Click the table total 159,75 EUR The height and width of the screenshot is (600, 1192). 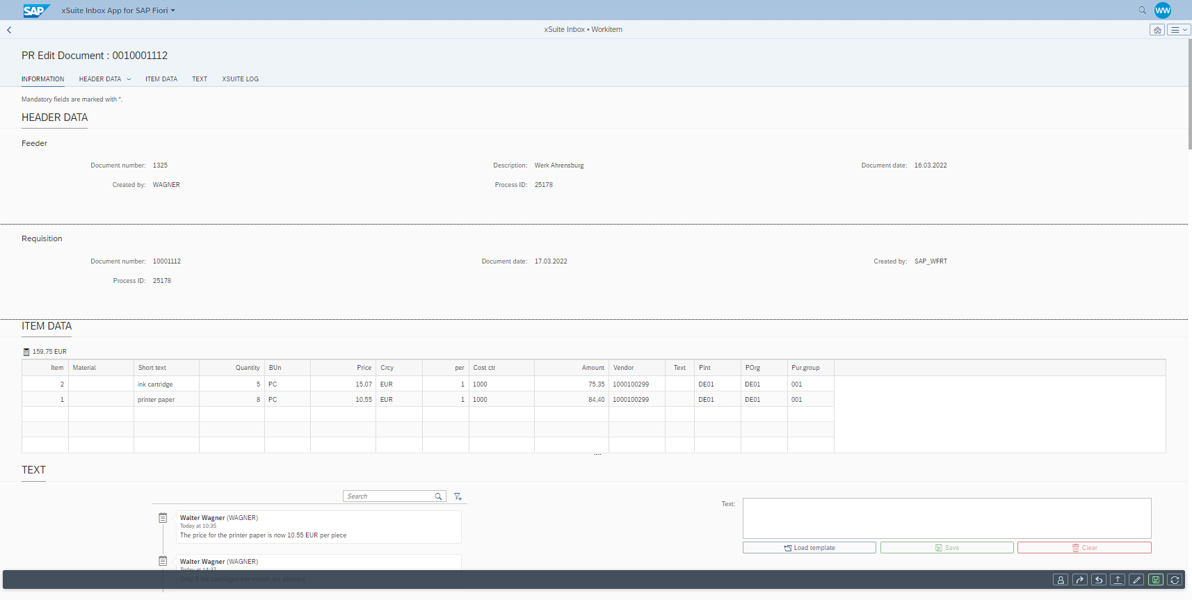pos(49,352)
